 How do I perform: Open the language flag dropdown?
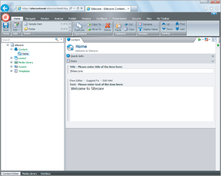pyautogui.click(x=207, y=40)
